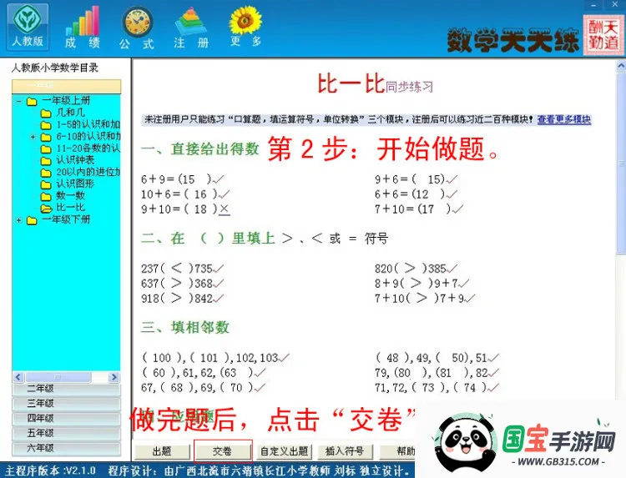Click the 人教版小学数学目录 heading
Screen dimensions: 626x478
(x=55, y=68)
